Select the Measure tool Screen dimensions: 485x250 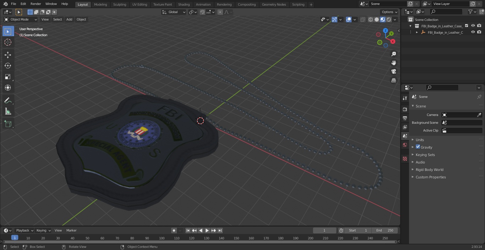tap(8, 112)
